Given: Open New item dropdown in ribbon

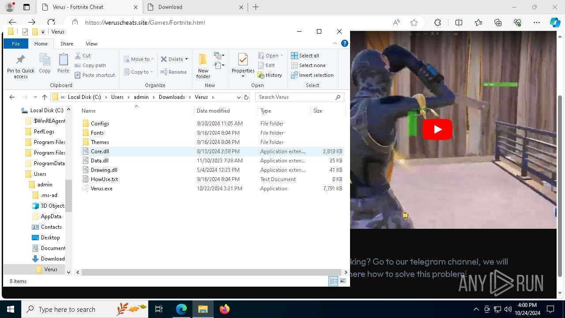Looking at the screenshot, I should [x=219, y=56].
